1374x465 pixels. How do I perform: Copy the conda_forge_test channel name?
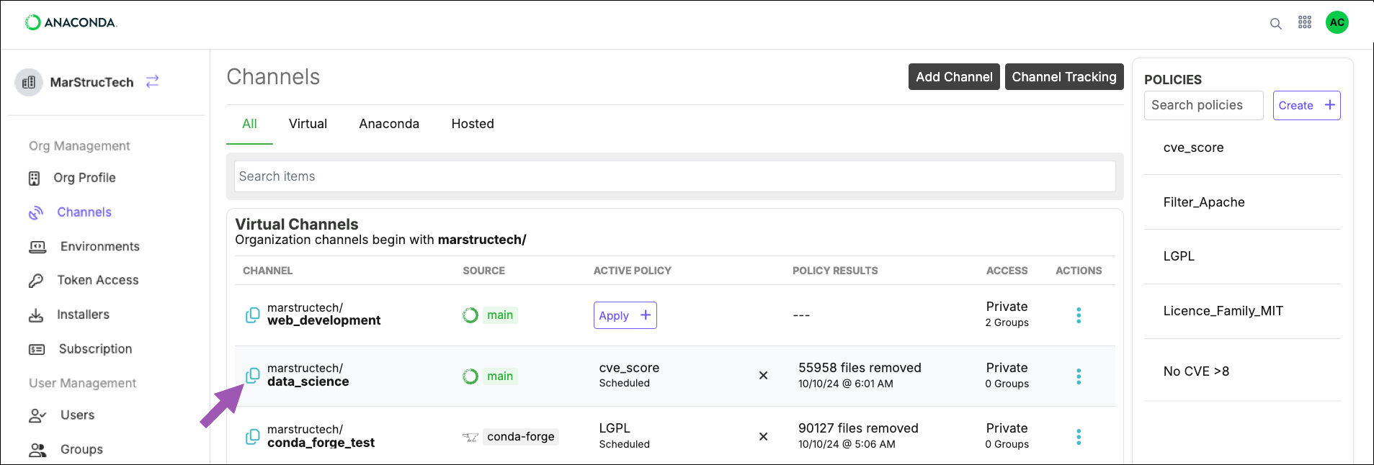click(x=253, y=437)
